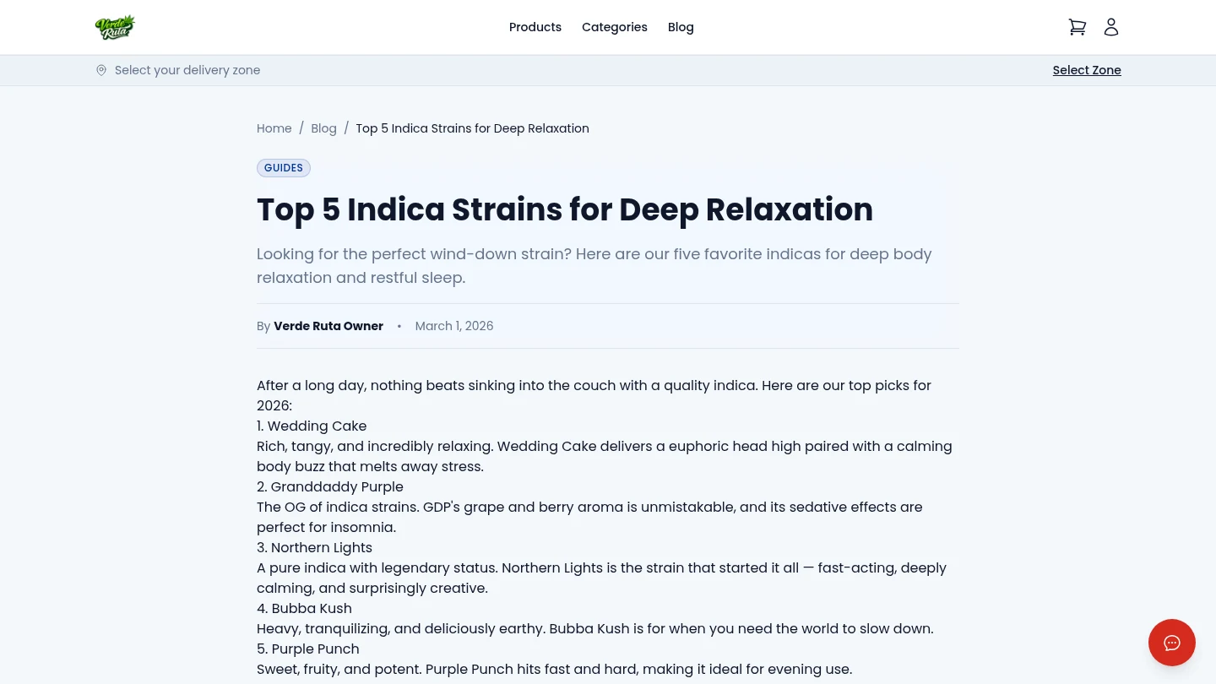This screenshot has height=684, width=1216.
Task: Navigate to Home via breadcrumb
Action: tap(274, 128)
